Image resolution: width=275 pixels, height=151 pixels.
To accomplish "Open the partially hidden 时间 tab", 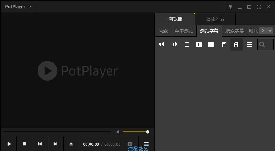I will pos(253,31).
